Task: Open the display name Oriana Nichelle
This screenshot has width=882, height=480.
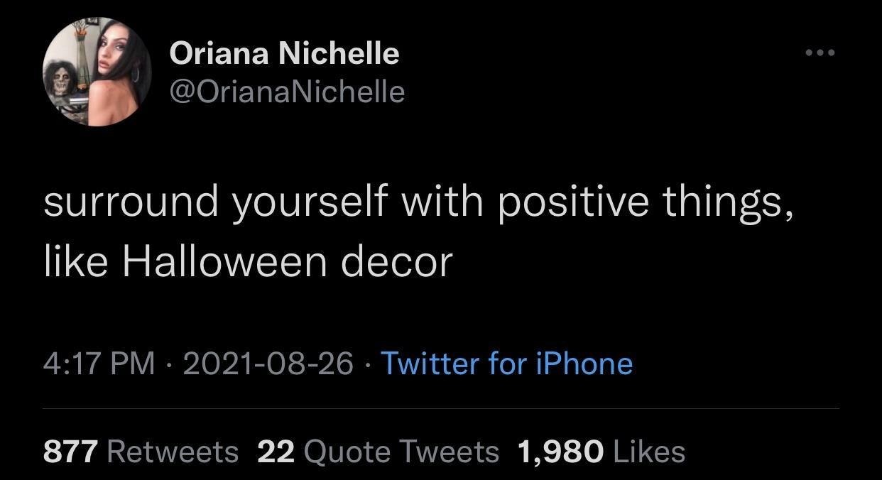Action: 284,53
